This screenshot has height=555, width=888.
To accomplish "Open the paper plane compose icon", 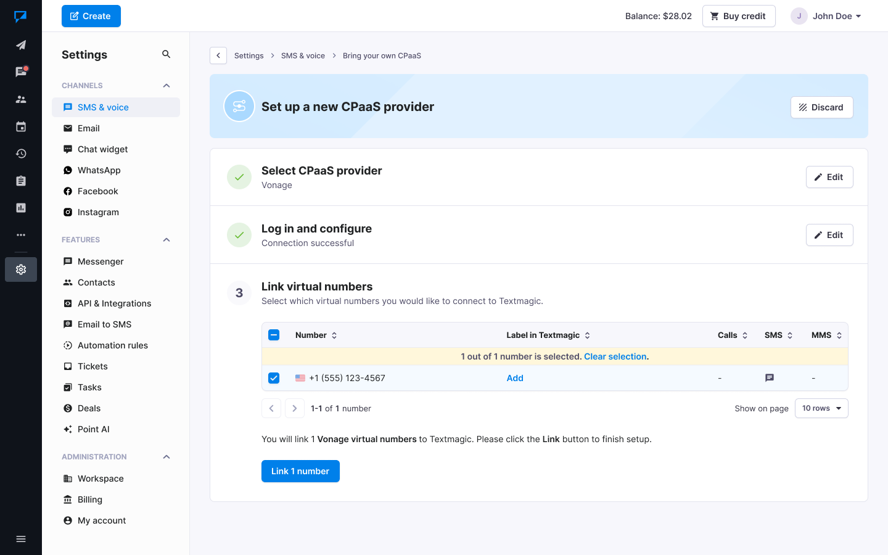I will click(x=21, y=45).
